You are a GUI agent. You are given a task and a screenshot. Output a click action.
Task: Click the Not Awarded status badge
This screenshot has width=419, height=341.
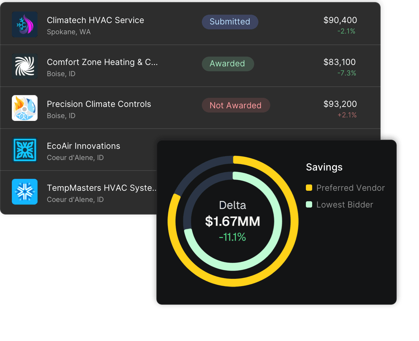[x=235, y=106]
